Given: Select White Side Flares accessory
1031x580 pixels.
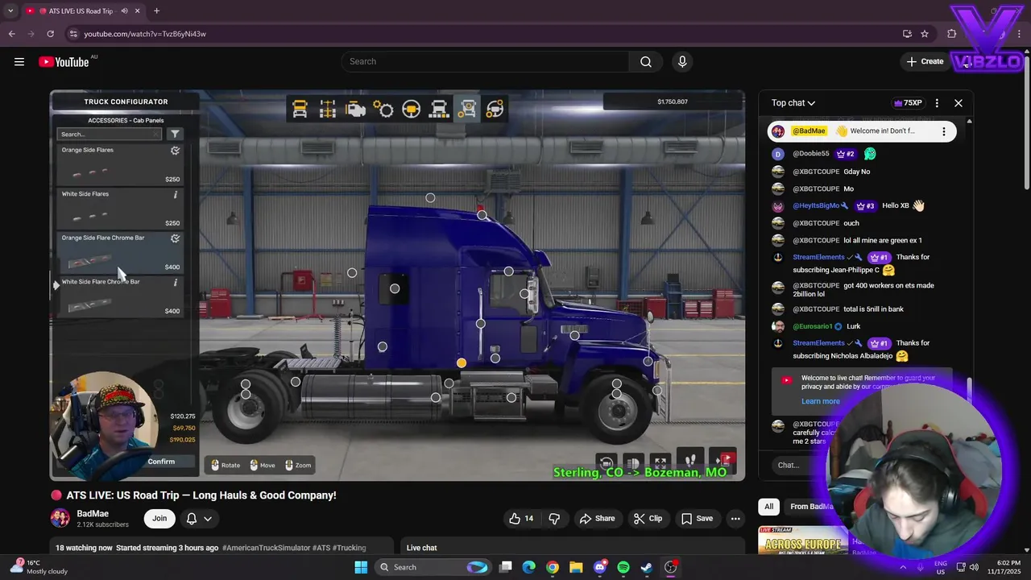Looking at the screenshot, I should pyautogui.click(x=121, y=209).
